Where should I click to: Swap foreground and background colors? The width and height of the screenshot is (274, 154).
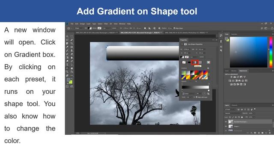pyautogui.click(x=71, y=79)
